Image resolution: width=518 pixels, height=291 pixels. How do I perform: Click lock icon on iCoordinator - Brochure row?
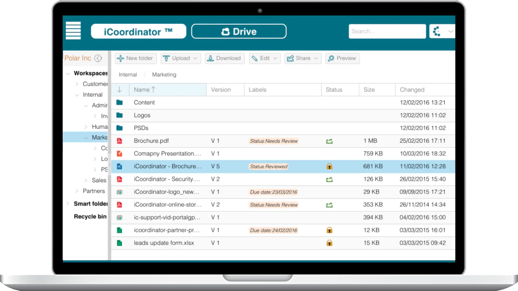click(329, 167)
